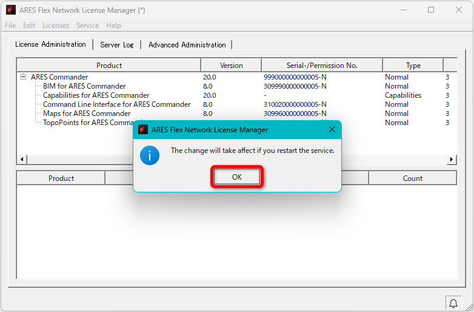Image resolution: width=474 pixels, height=312 pixels.
Task: Click serial 999000000000005-N
Action: point(295,77)
